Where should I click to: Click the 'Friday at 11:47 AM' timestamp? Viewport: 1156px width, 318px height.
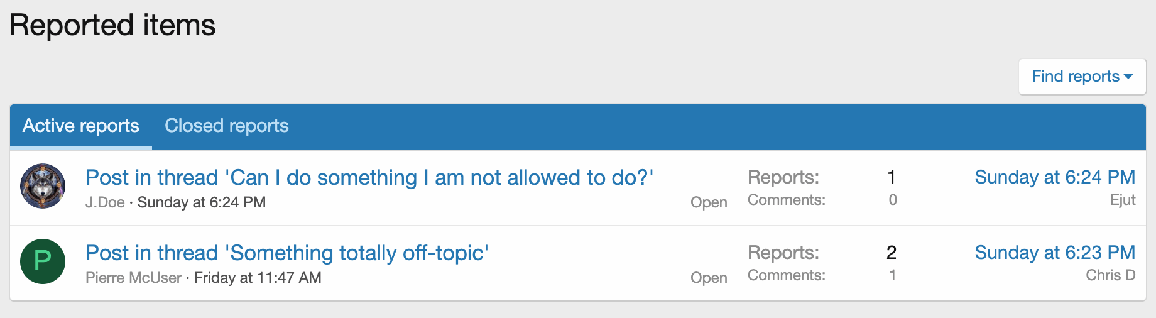258,278
